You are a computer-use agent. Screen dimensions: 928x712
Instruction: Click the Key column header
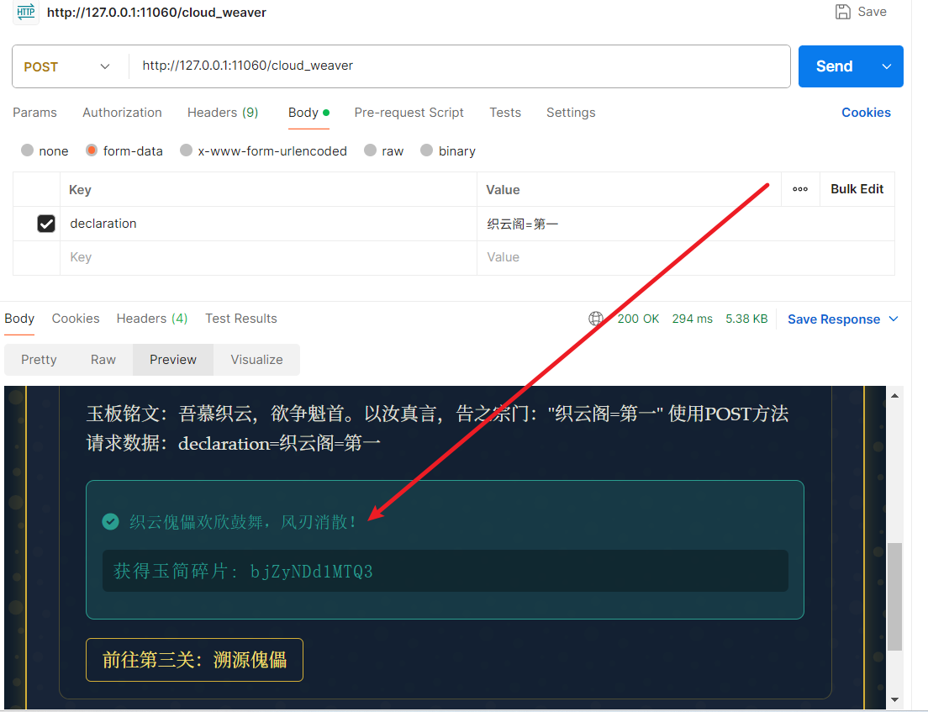coord(80,189)
